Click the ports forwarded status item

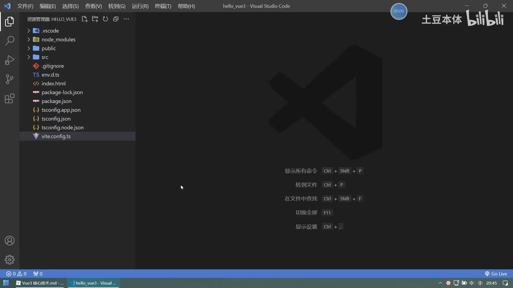(38, 274)
